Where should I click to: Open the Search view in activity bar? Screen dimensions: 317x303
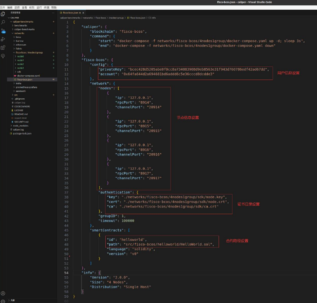(x=3, y=22)
